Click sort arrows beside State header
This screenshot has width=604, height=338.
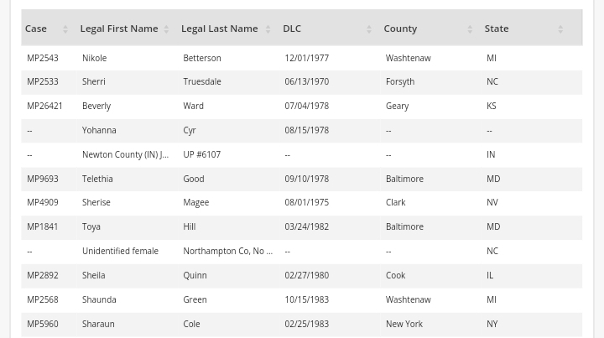tap(560, 29)
